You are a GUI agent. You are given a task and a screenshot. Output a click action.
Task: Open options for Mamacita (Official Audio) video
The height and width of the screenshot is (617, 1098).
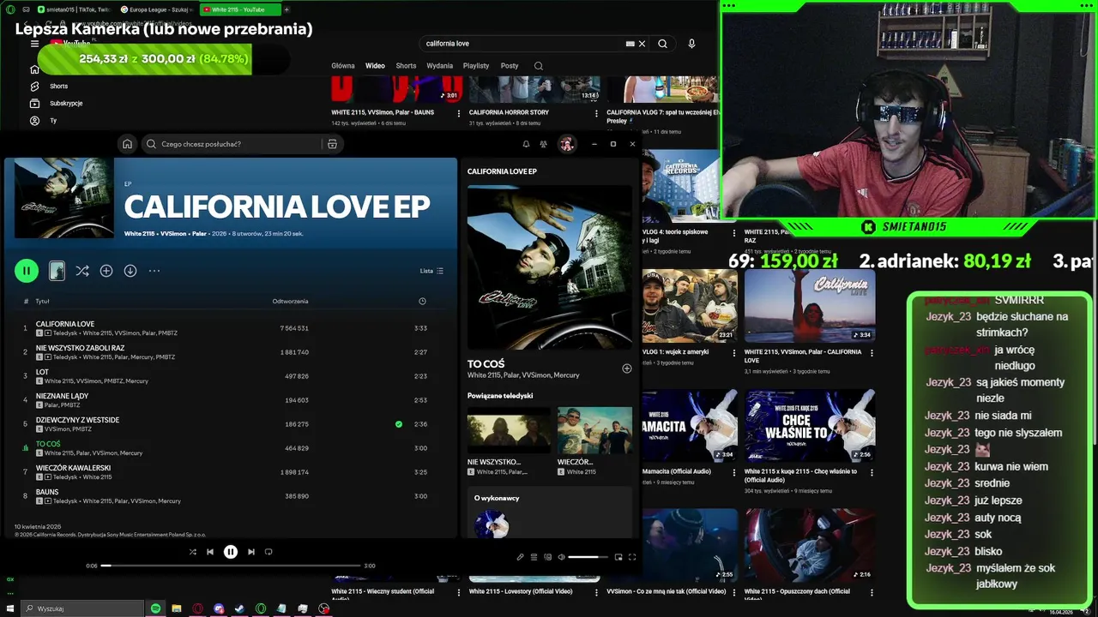[x=733, y=472]
